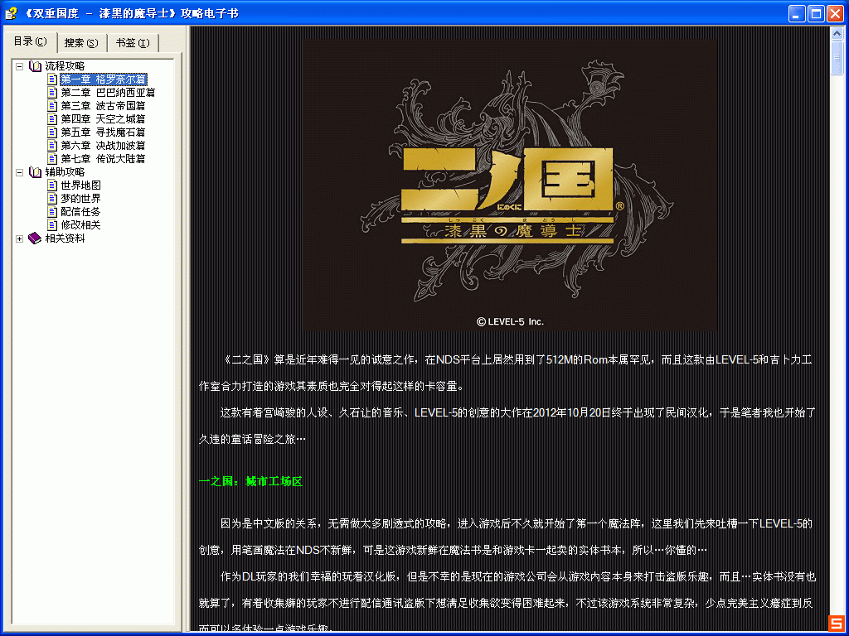This screenshot has width=849, height=636.
Task: Open the 梦的世界 topic
Action: point(80,199)
